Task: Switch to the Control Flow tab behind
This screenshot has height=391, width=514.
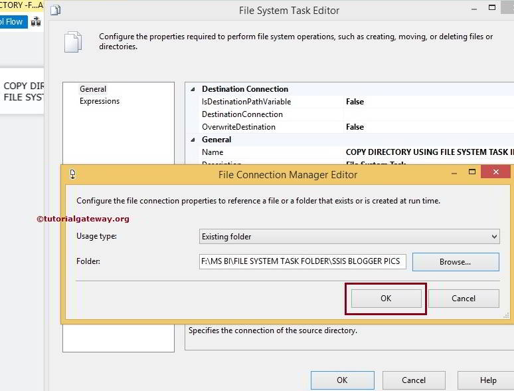Action: coord(13,22)
